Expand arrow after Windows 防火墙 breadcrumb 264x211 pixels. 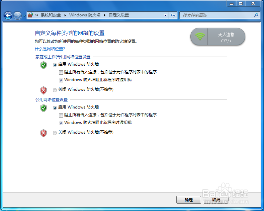104,15
